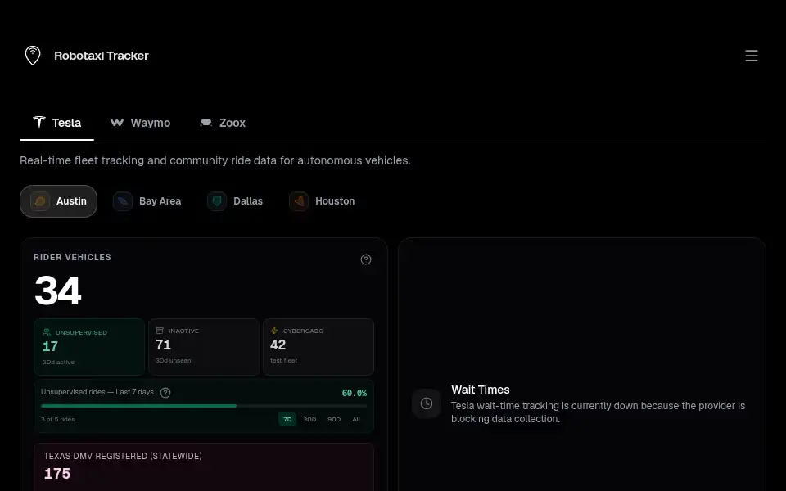Click the Texas DMV Registered 175 value

tap(57, 474)
